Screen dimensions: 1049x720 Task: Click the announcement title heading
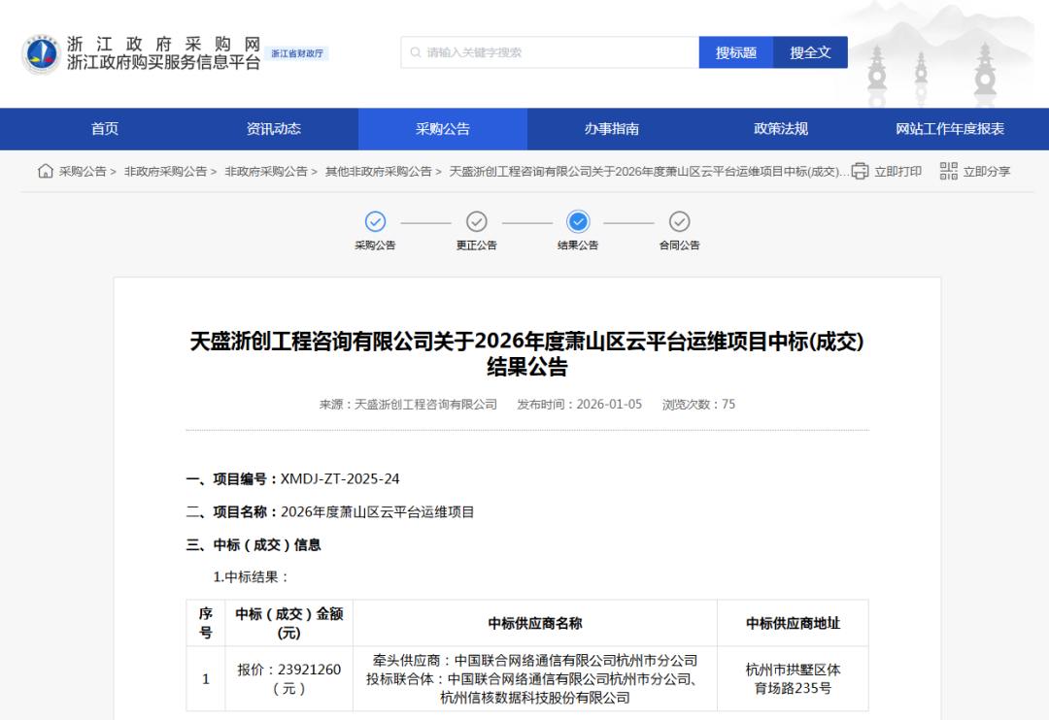[x=527, y=353]
